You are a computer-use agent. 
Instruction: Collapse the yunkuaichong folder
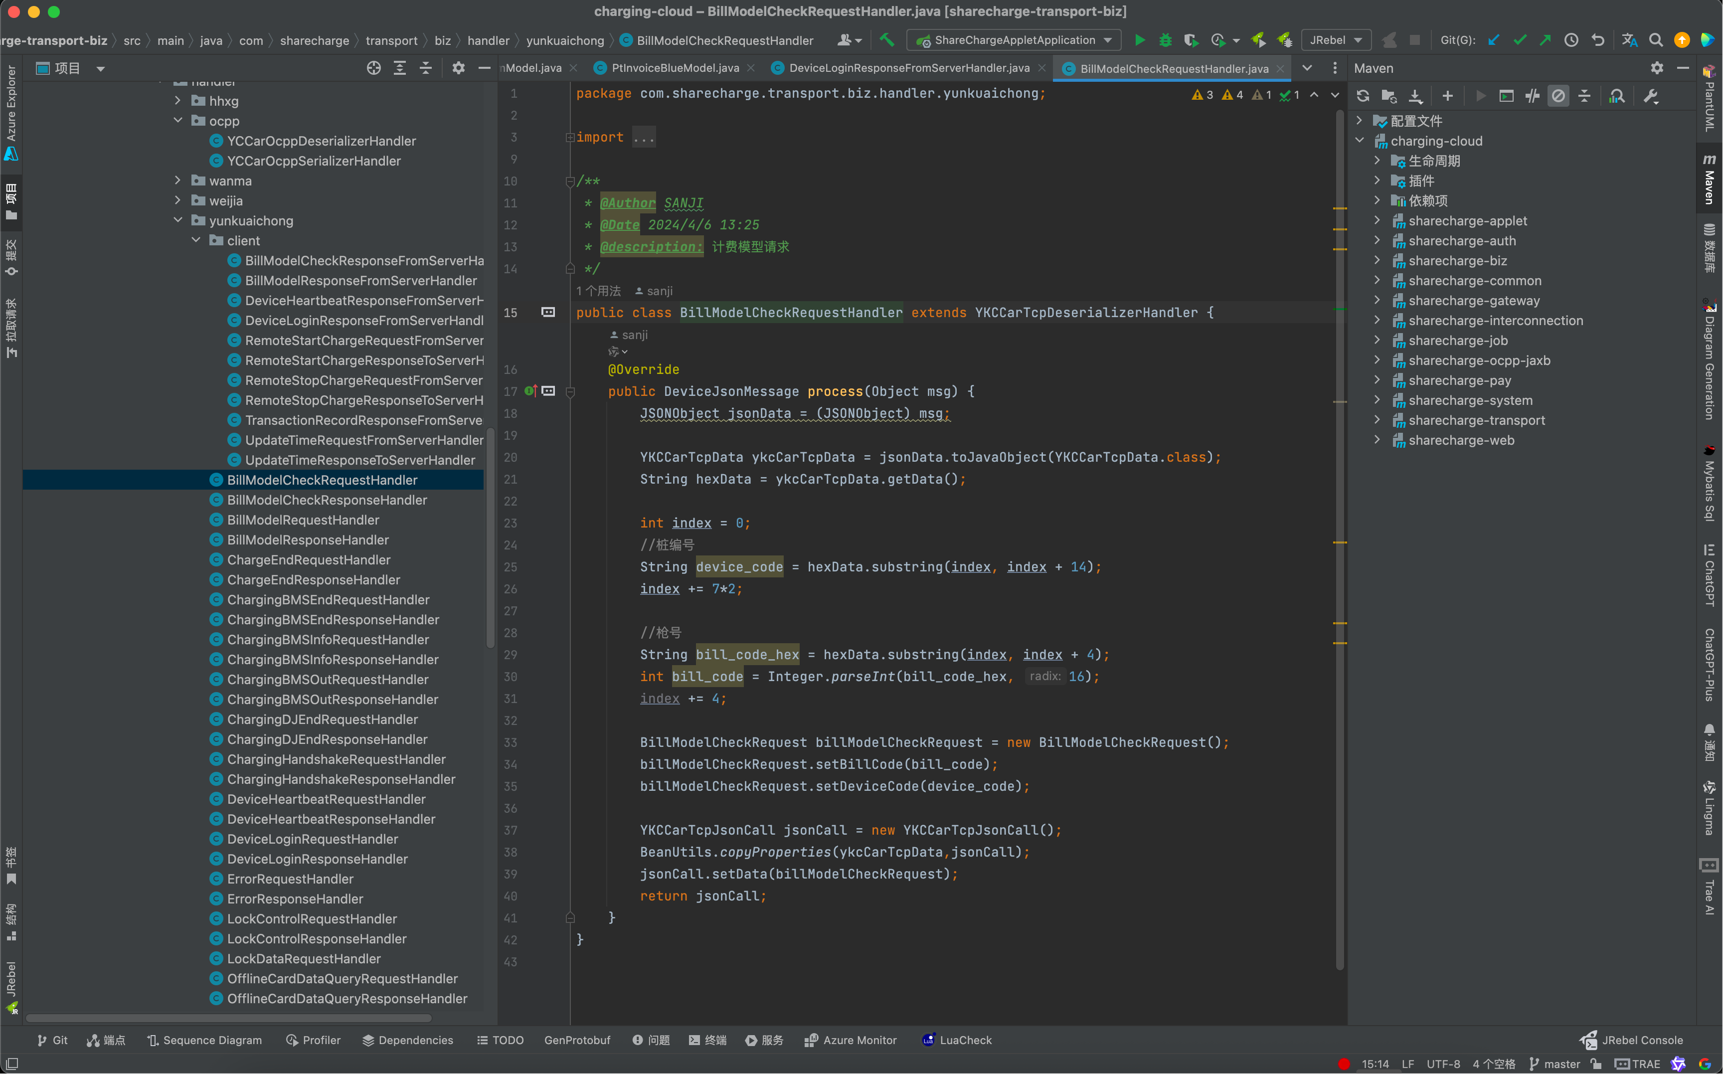(178, 220)
